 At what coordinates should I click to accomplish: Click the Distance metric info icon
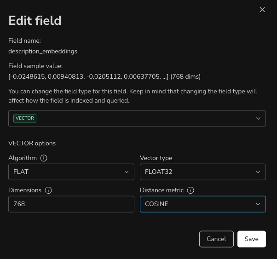[190, 190]
